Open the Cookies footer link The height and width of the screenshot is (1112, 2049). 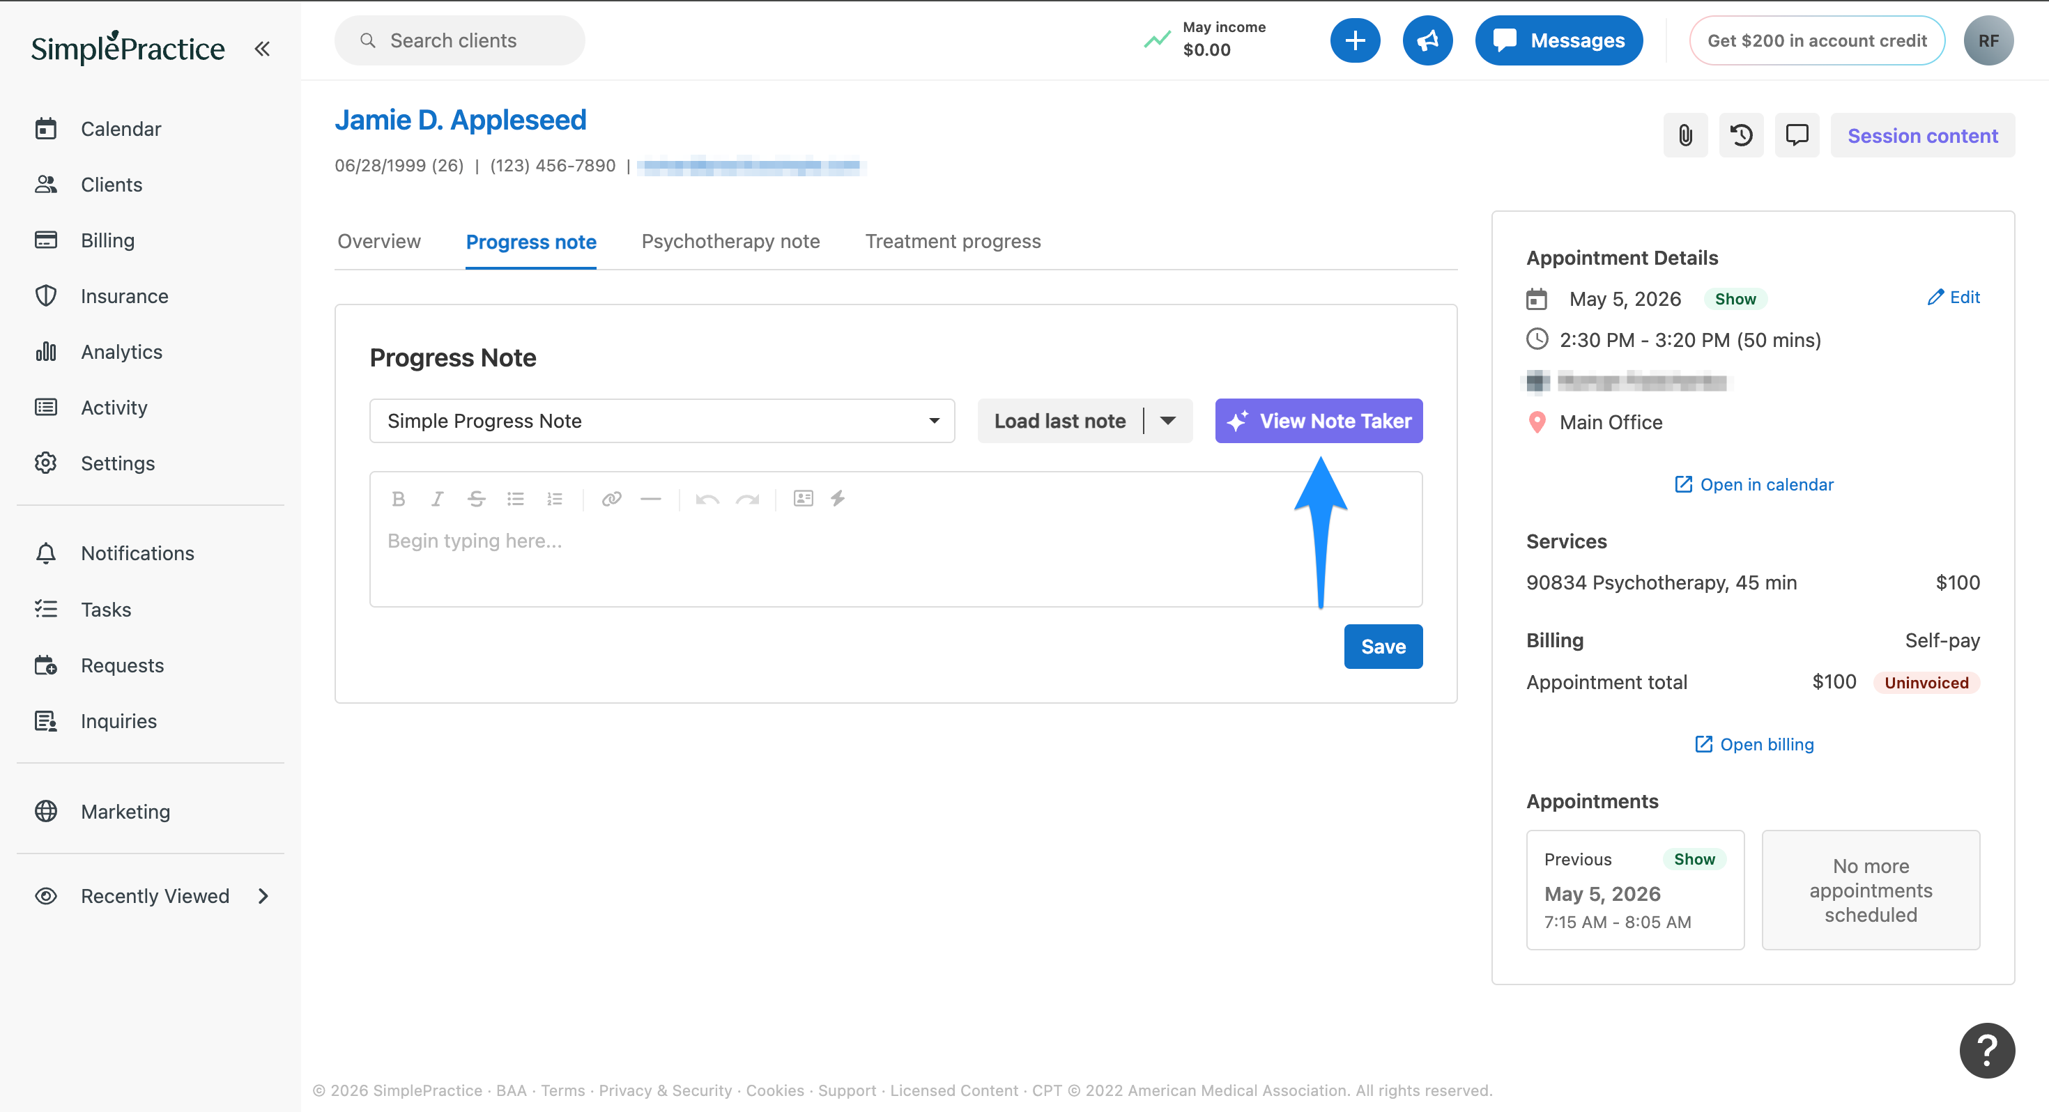775,1090
